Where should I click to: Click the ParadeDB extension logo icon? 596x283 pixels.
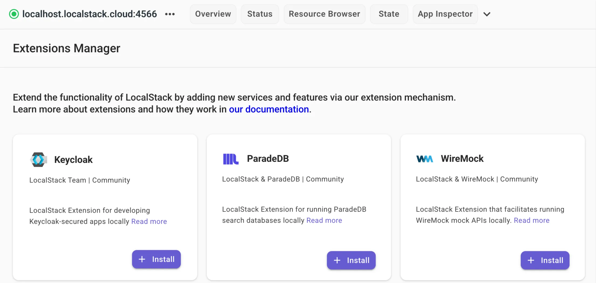point(230,159)
